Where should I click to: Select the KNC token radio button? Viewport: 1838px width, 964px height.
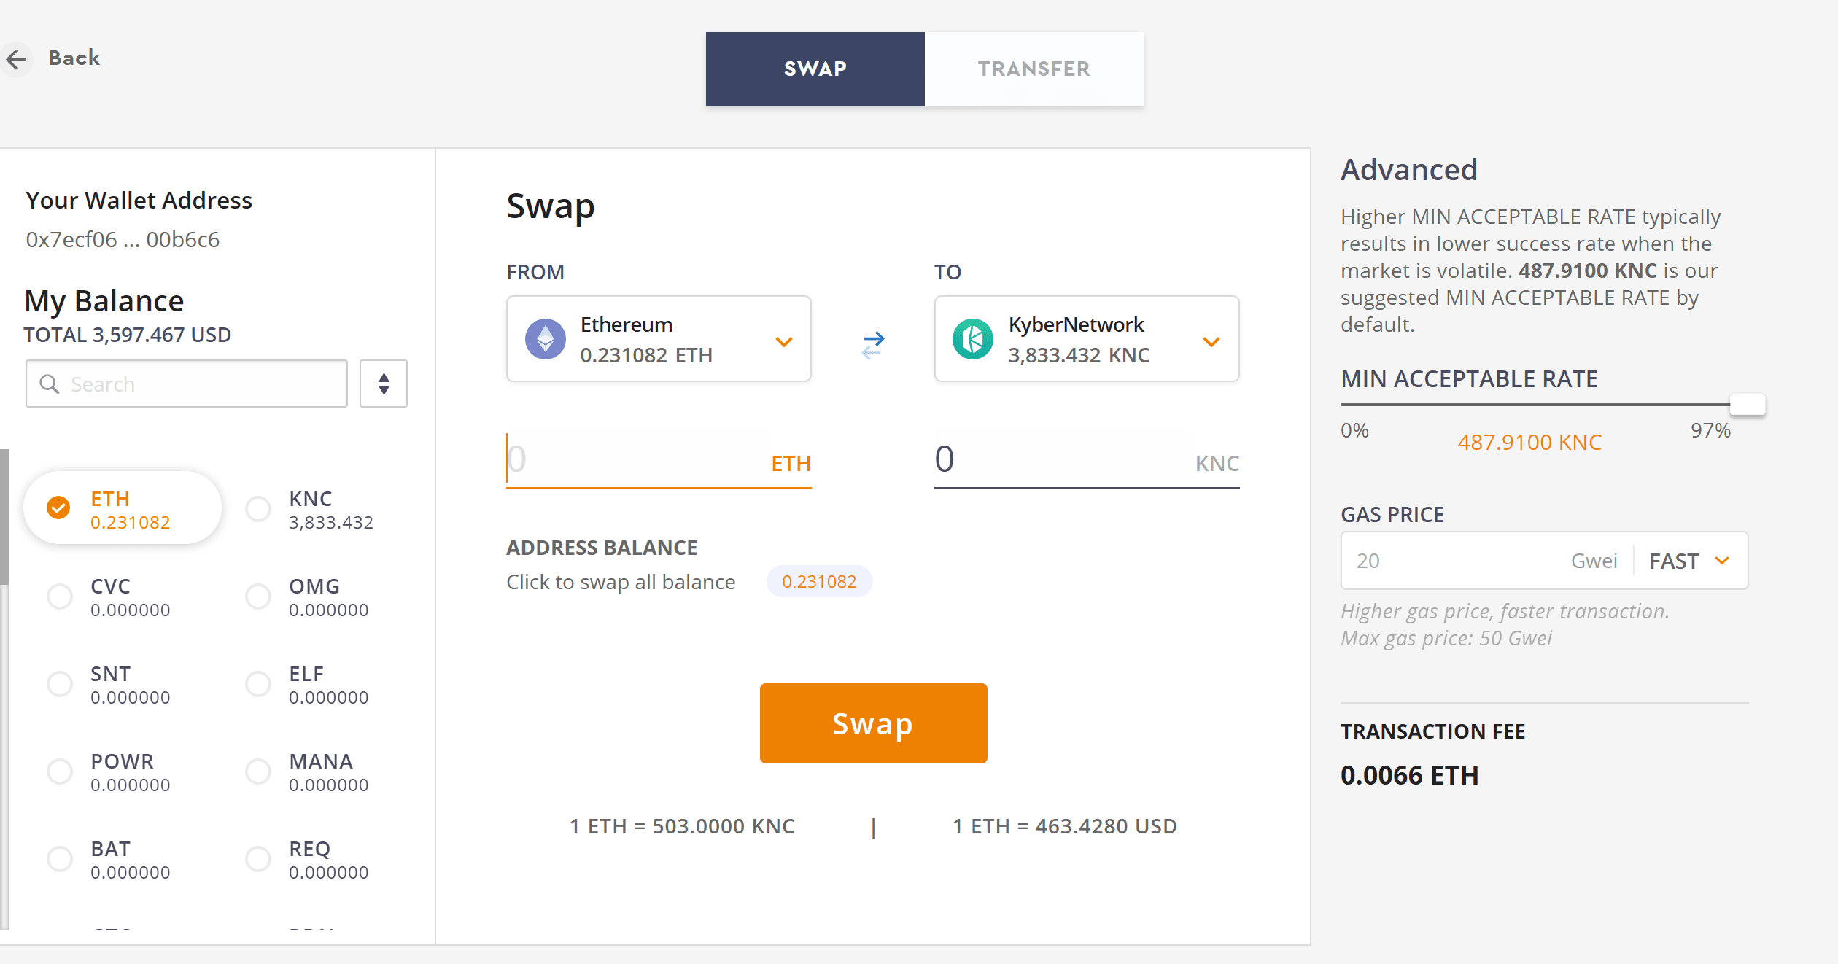click(258, 509)
